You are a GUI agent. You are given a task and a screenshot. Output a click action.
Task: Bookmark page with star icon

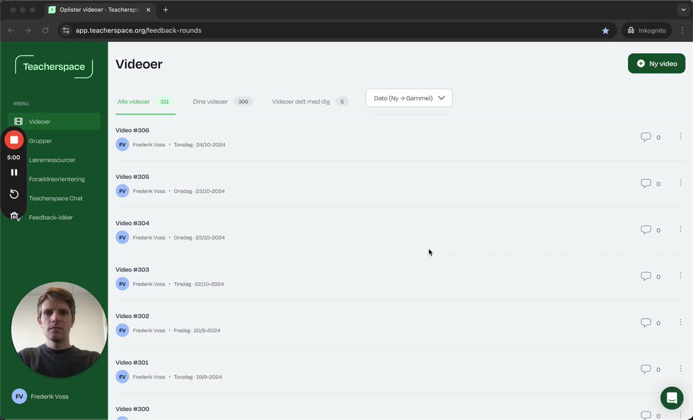coord(605,30)
